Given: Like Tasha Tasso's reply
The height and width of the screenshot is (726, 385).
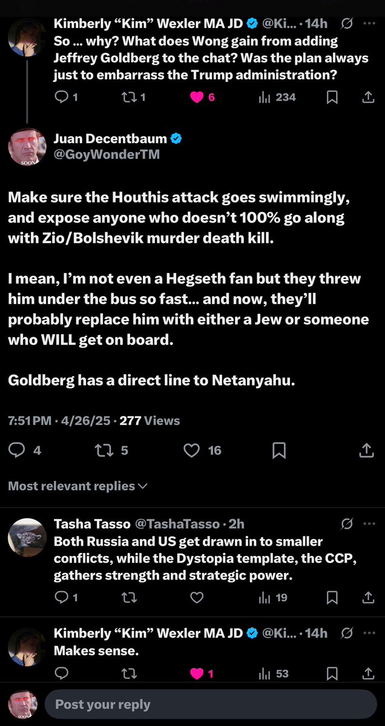Looking at the screenshot, I should [x=197, y=598].
